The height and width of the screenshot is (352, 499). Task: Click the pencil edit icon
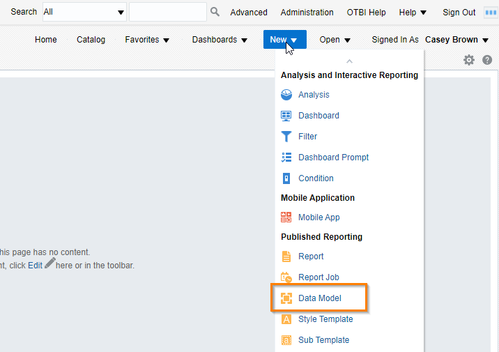[x=50, y=263]
